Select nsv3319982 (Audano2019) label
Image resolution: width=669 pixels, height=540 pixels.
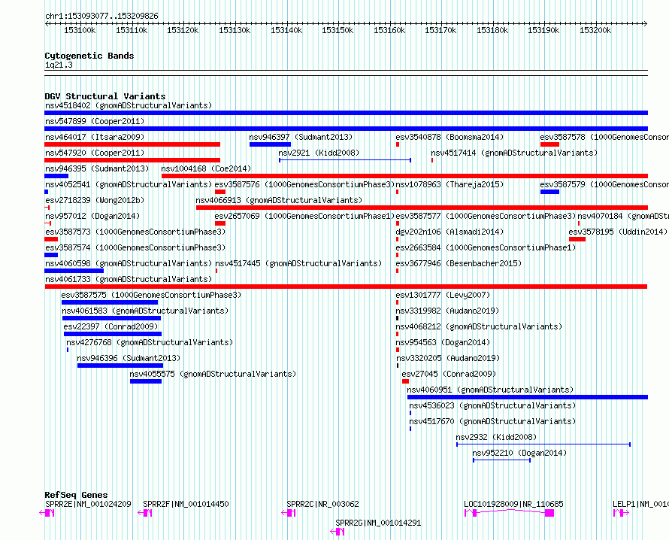pyautogui.click(x=447, y=311)
